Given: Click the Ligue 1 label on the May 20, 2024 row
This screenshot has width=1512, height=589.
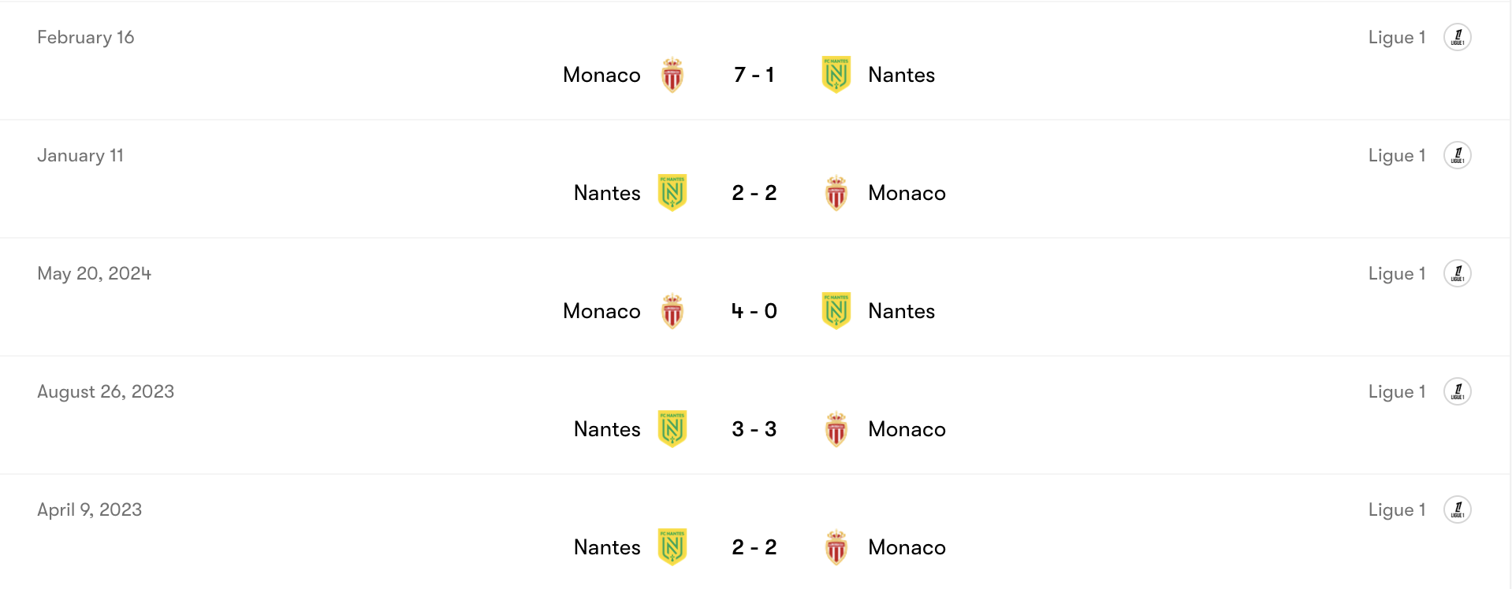Looking at the screenshot, I should tap(1397, 273).
